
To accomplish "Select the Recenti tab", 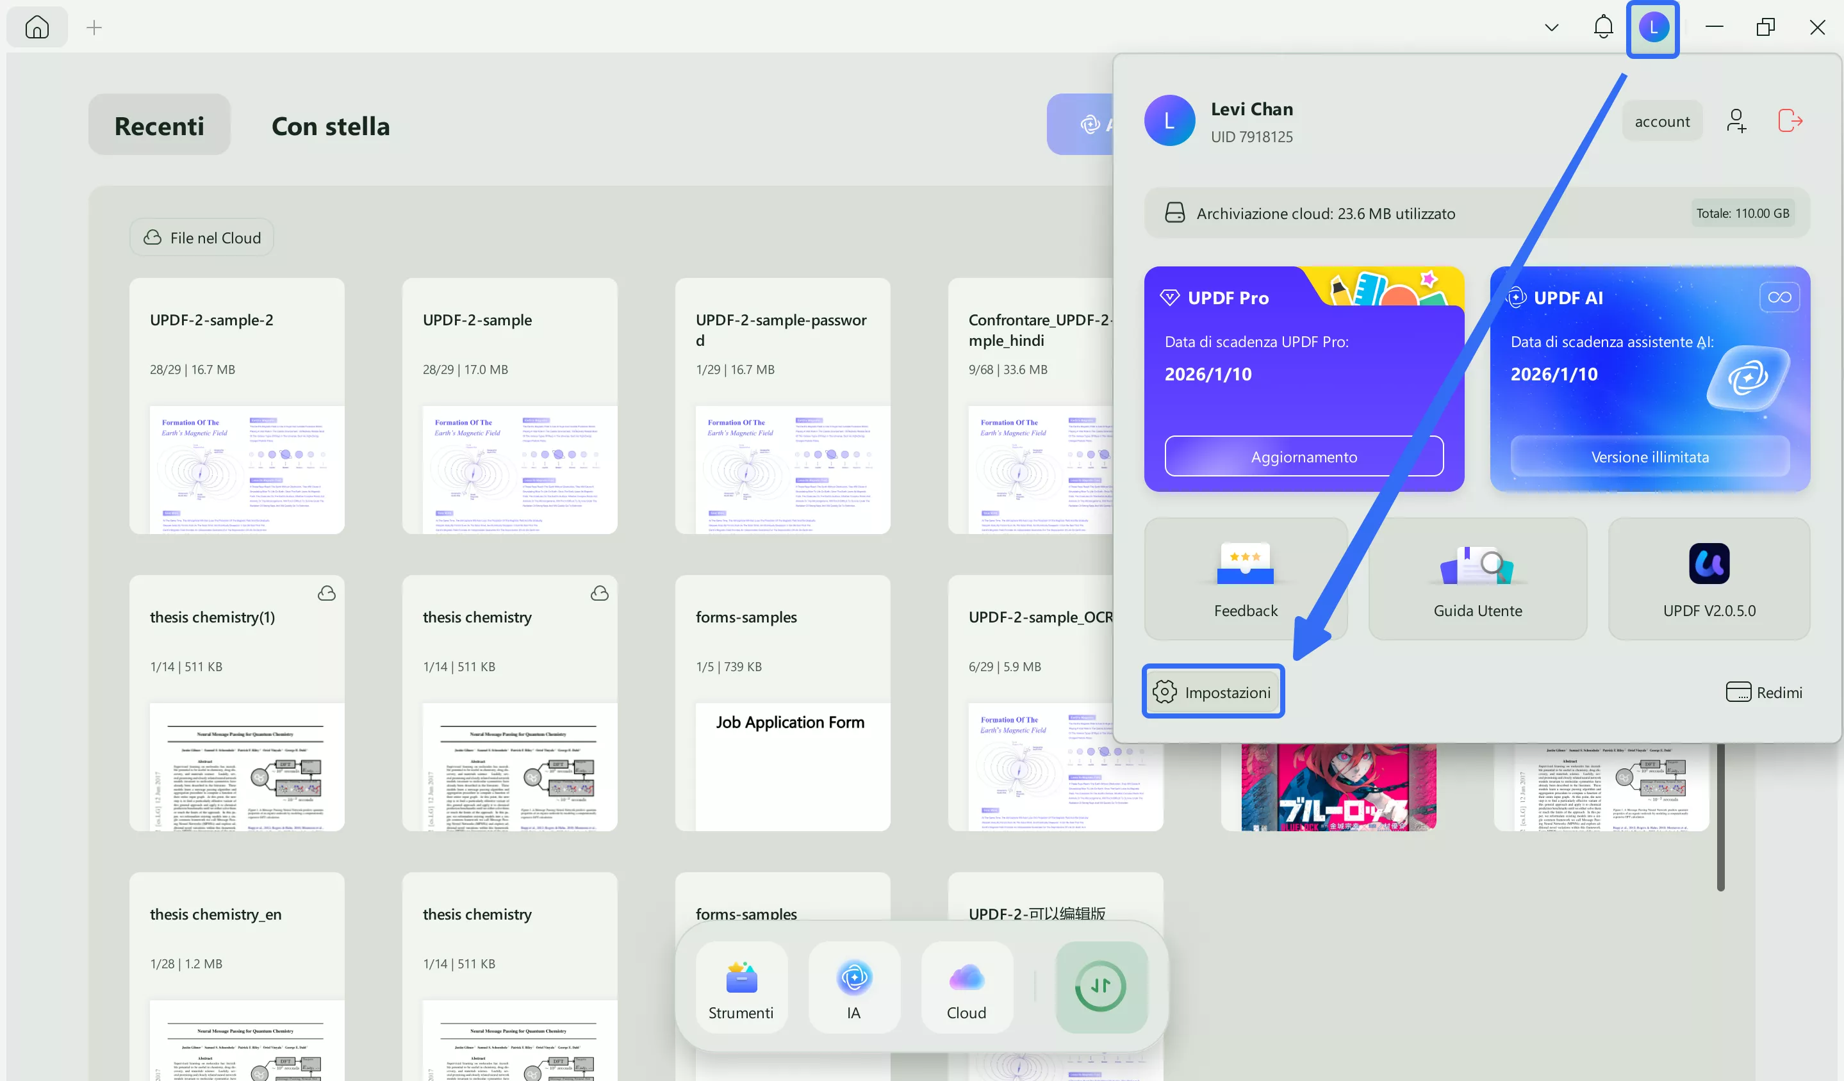I will [159, 126].
